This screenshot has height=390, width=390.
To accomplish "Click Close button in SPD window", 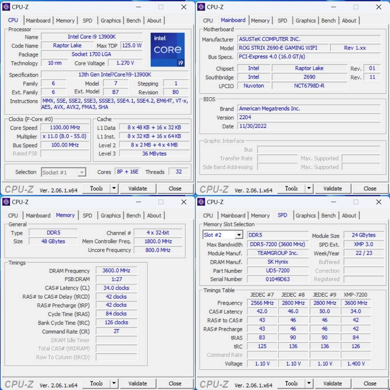I will pos(370,383).
